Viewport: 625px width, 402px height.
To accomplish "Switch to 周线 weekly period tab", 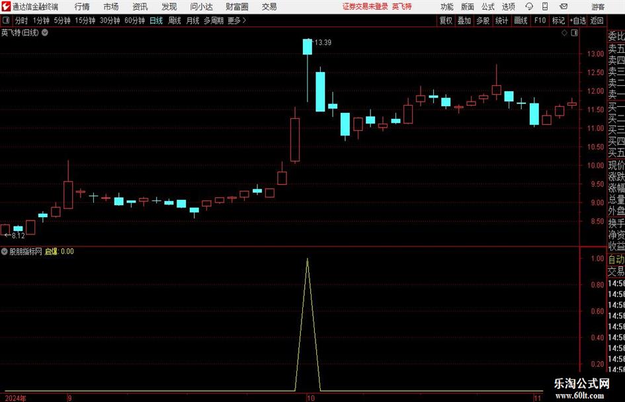I will pos(175,20).
